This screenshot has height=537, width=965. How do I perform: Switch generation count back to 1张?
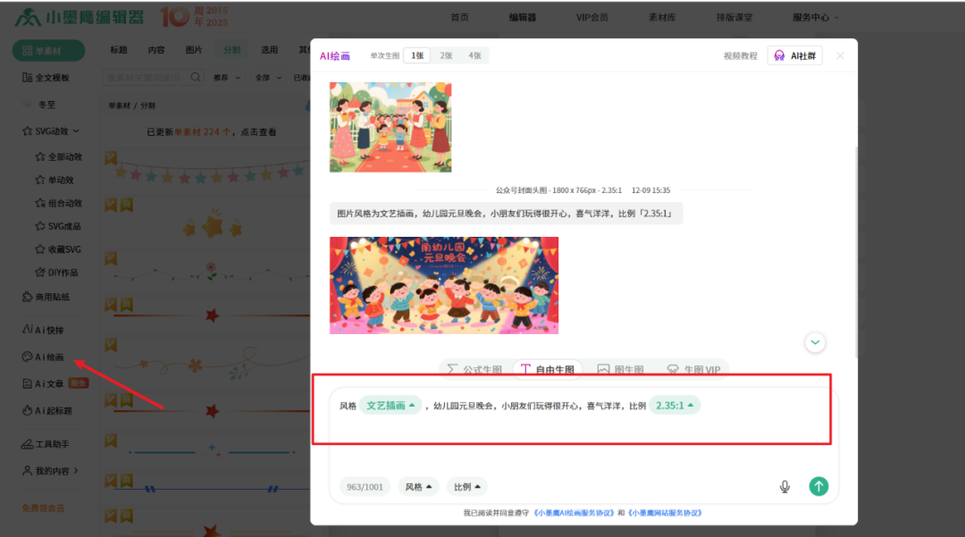click(x=415, y=55)
